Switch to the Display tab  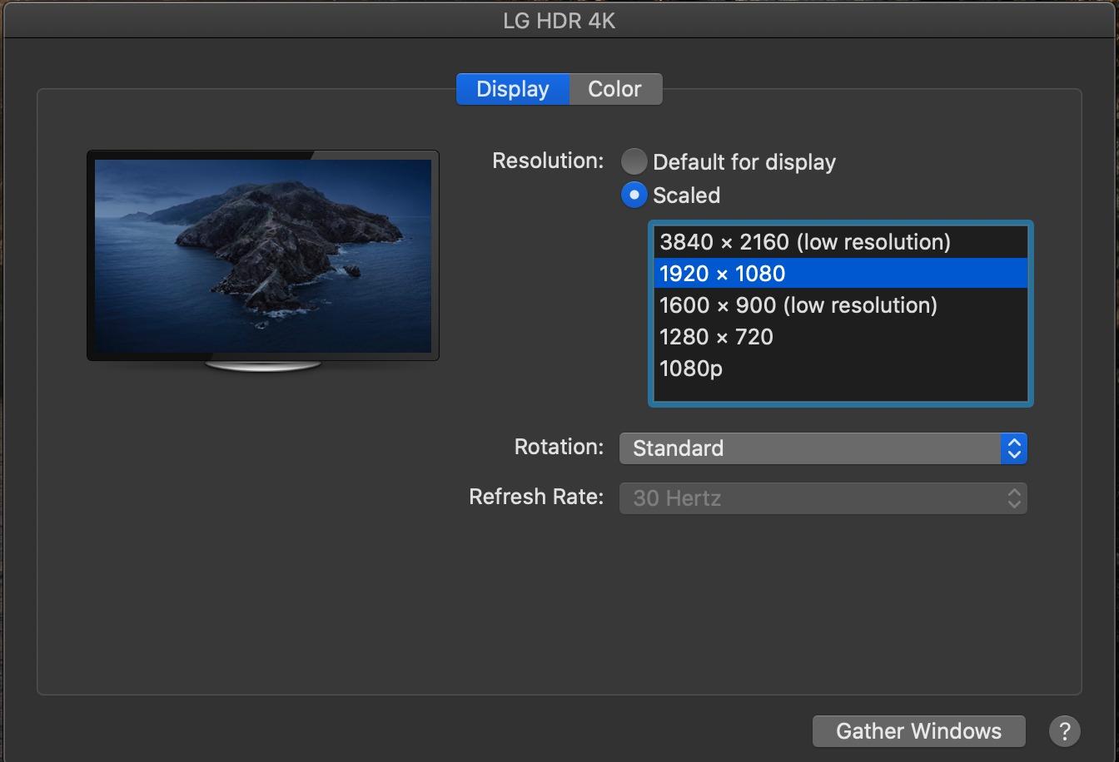point(513,89)
